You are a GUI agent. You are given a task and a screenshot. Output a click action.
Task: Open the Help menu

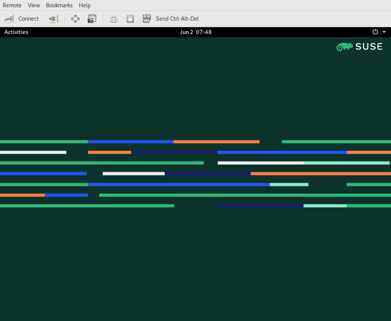point(85,5)
